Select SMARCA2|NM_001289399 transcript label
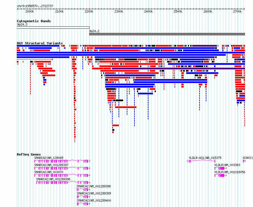The width and height of the screenshot is (253, 207). 94,193
